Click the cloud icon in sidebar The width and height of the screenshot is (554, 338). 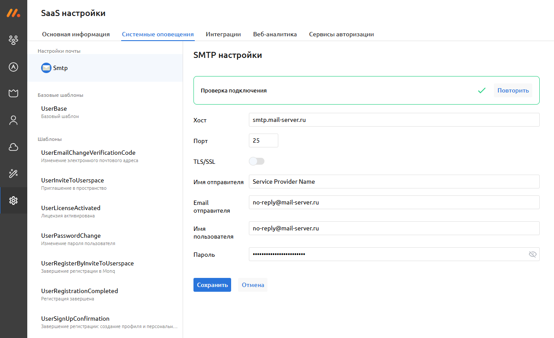tap(13, 147)
